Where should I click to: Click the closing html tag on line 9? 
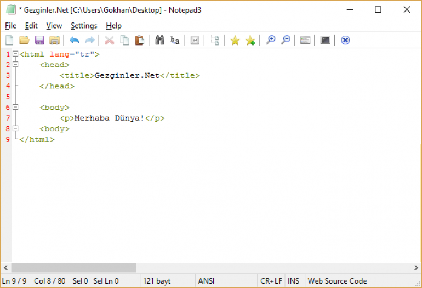click(x=37, y=139)
